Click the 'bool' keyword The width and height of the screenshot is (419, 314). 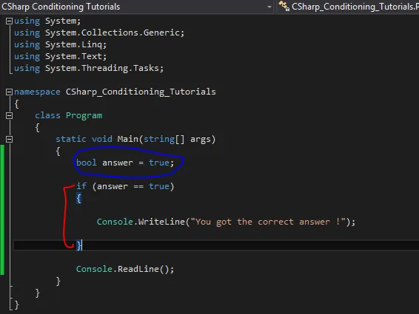(87, 163)
